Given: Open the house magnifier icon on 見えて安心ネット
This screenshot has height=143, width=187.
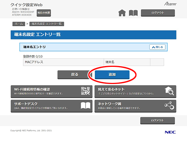Looking at the screenshot, I should click(x=169, y=91).
